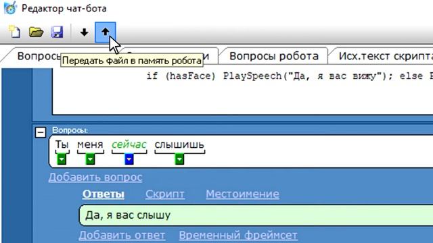Image resolution: width=433 pixels, height=243 pixels.
Task: Select the Ответы section link
Action: point(104,194)
